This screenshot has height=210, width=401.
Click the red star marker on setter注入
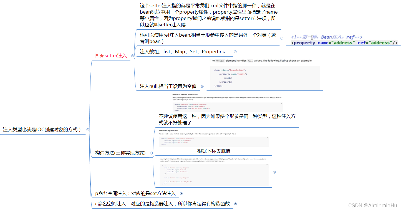[x=102, y=56]
